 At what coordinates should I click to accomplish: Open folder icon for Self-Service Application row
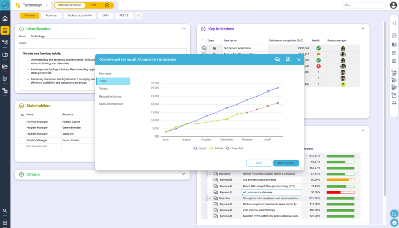click(x=214, y=48)
